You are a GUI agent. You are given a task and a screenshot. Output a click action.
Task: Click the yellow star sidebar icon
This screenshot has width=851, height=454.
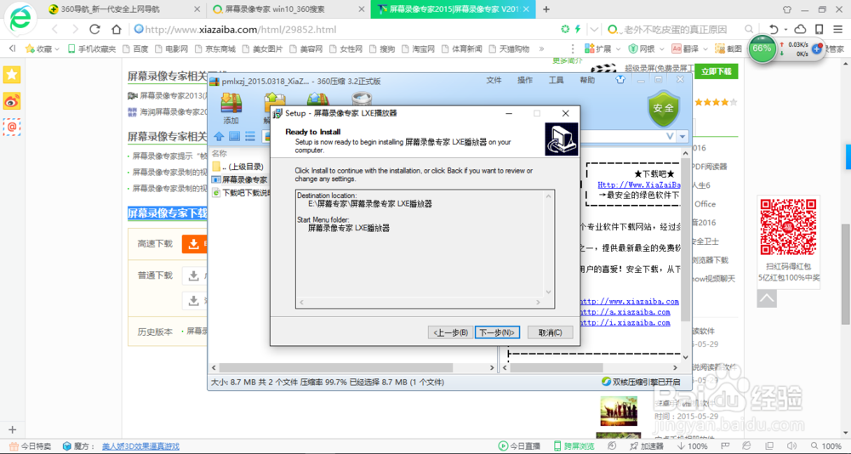click(x=11, y=75)
